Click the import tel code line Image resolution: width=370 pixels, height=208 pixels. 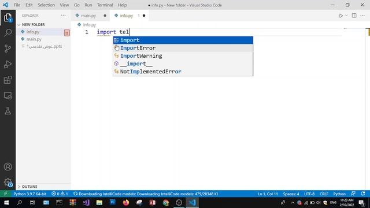[x=113, y=32]
